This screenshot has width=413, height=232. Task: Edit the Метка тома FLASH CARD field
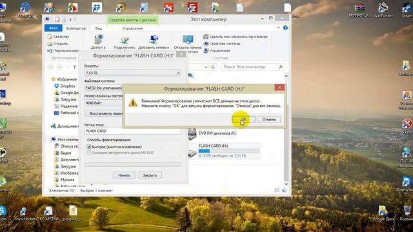(x=132, y=131)
